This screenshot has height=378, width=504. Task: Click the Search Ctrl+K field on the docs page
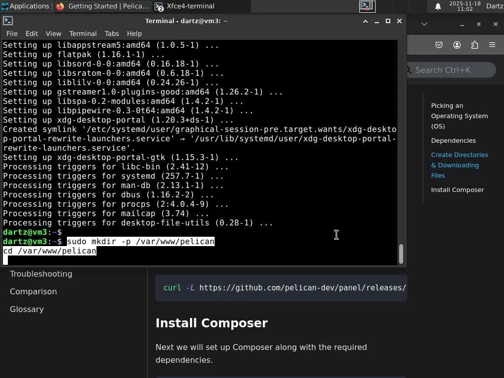451,70
